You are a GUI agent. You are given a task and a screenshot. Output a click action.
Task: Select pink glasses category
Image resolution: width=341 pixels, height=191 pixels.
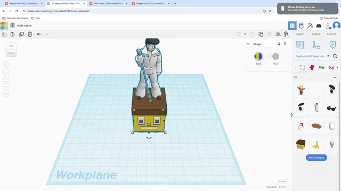click(x=331, y=67)
